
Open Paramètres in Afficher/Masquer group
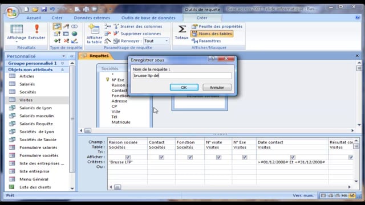pos(206,41)
